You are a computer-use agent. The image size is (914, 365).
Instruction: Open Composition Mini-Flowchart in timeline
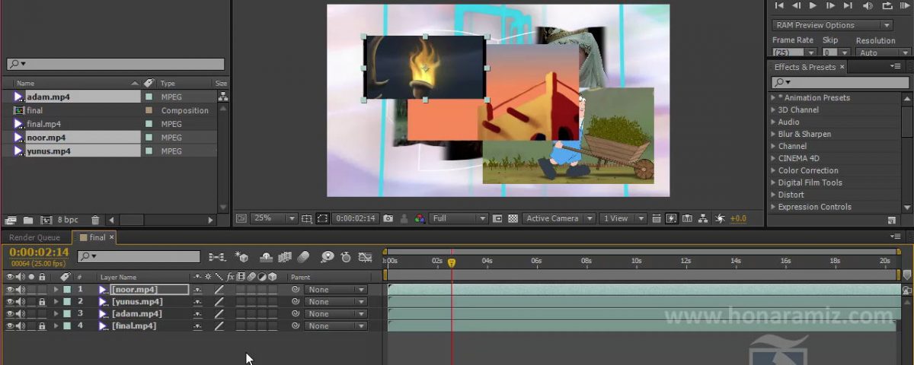click(217, 257)
